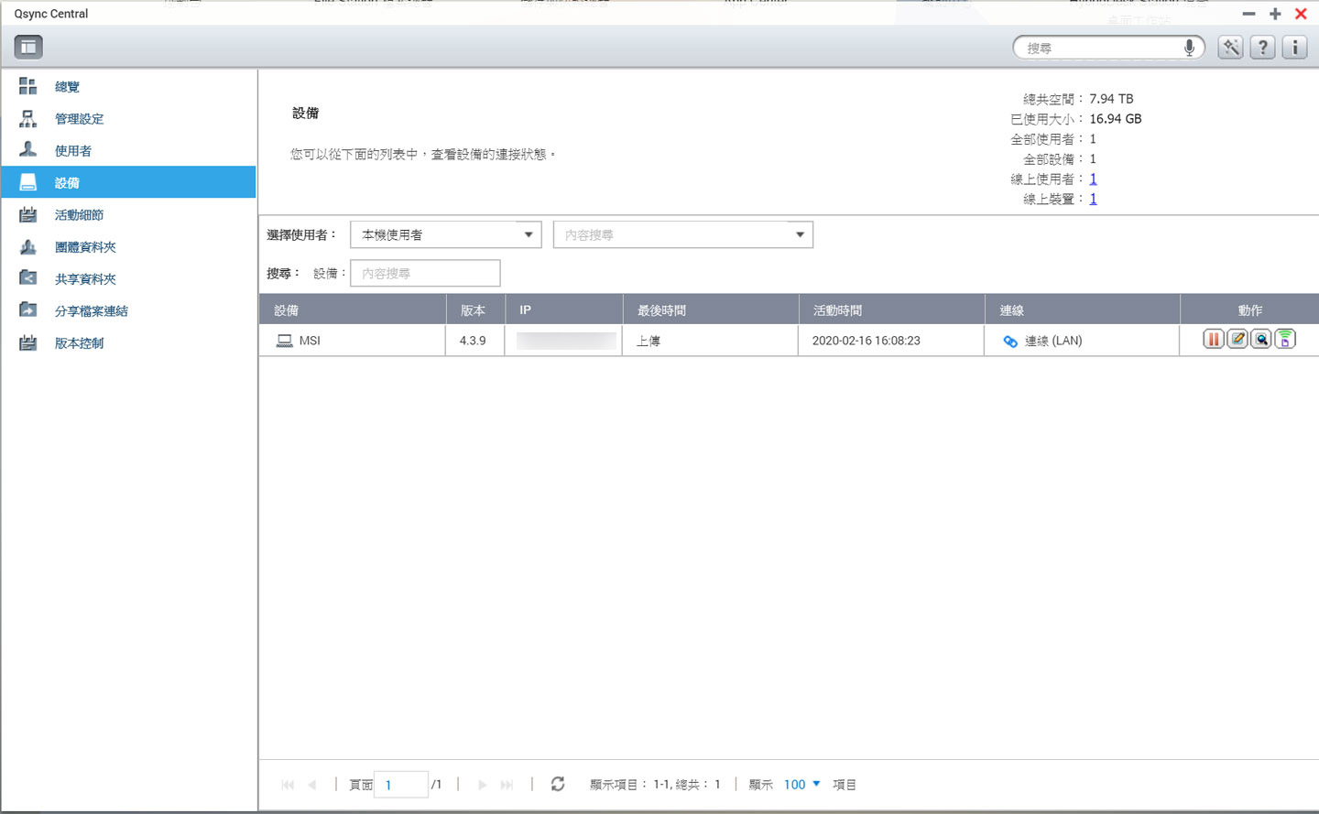The image size is (1319, 814).
Task: Click the 16.94 GB used size value
Action: (x=1116, y=119)
